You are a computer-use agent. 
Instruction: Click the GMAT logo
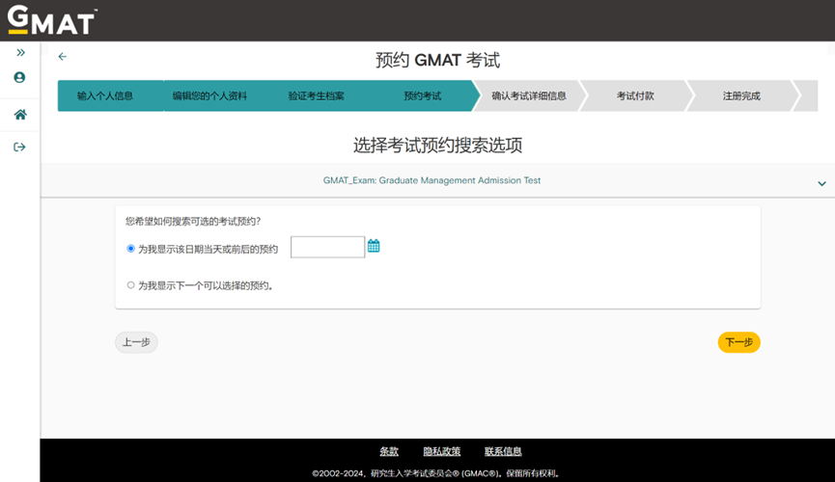point(52,20)
